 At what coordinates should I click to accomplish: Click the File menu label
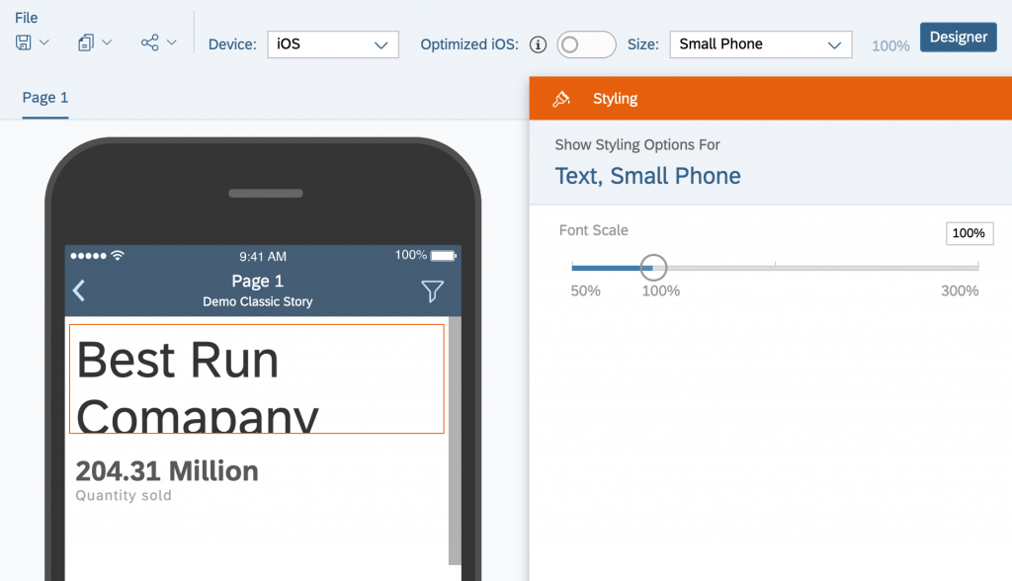point(27,18)
